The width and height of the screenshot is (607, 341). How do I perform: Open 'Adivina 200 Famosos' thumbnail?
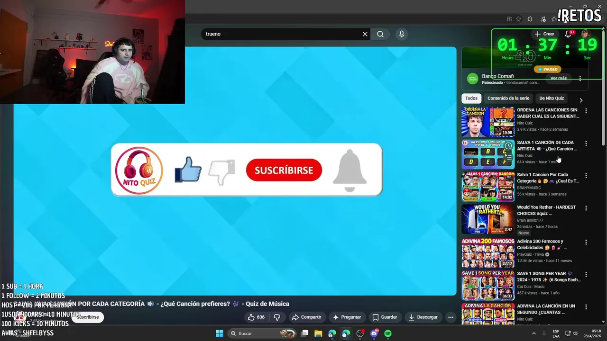coord(488,253)
